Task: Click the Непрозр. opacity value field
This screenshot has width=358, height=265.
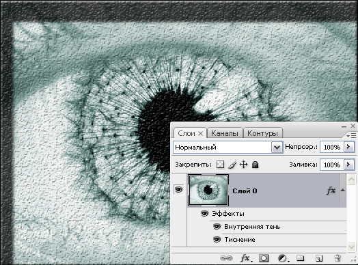Action: point(332,147)
